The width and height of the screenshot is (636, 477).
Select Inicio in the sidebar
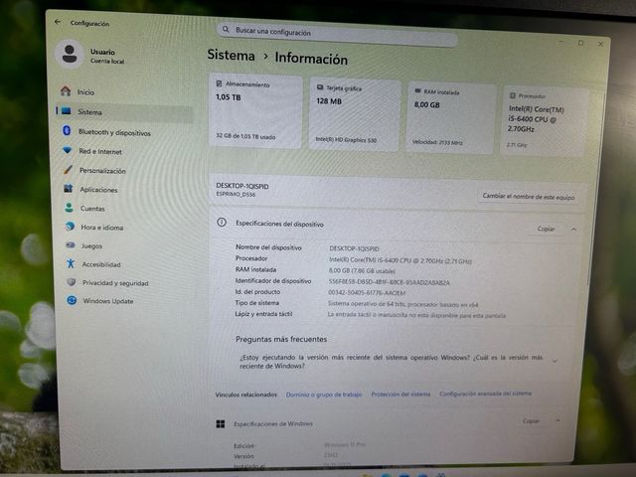(85, 92)
